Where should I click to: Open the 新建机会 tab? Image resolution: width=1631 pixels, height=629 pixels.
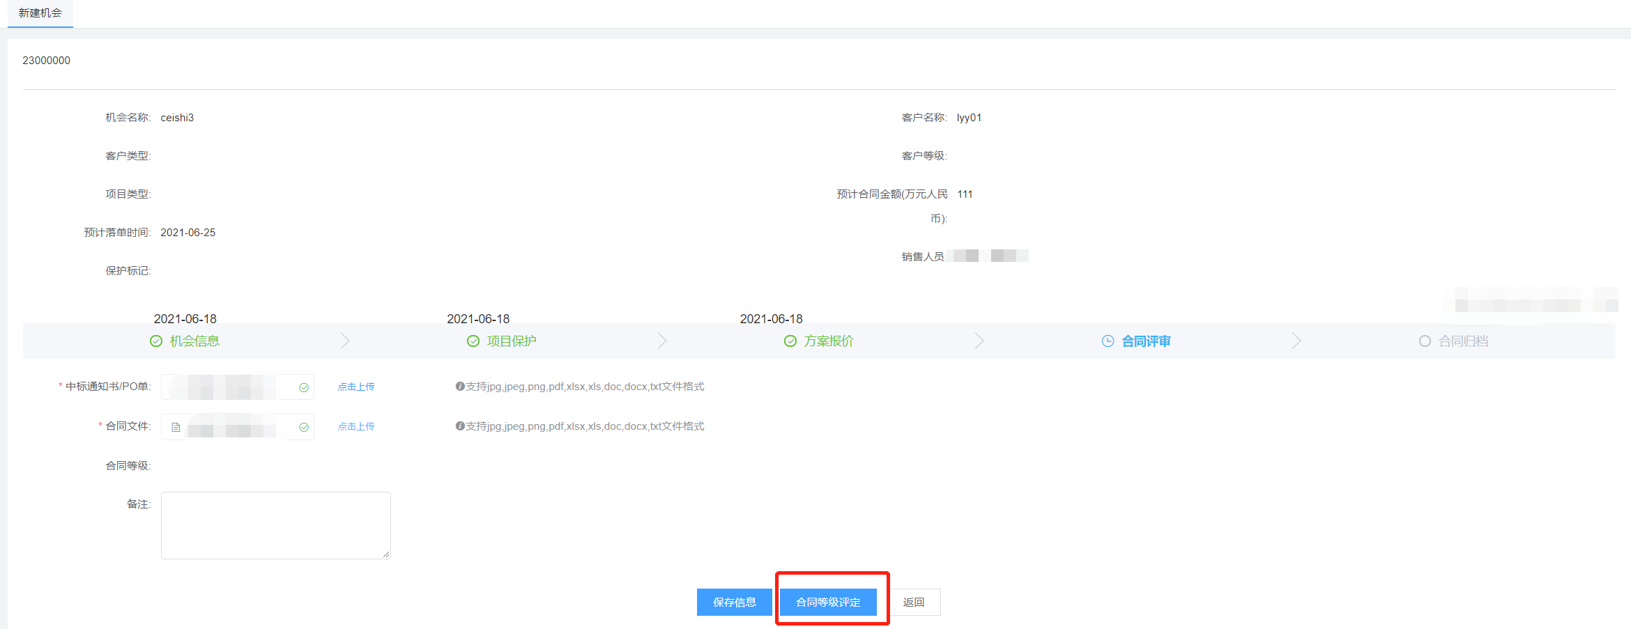click(40, 13)
